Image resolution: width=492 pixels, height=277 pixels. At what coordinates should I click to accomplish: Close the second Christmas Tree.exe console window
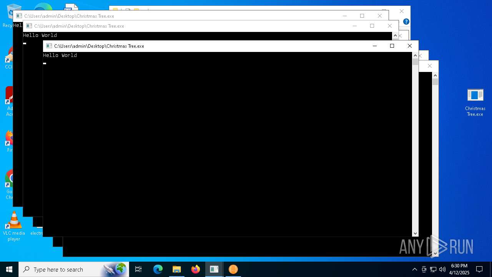390,26
